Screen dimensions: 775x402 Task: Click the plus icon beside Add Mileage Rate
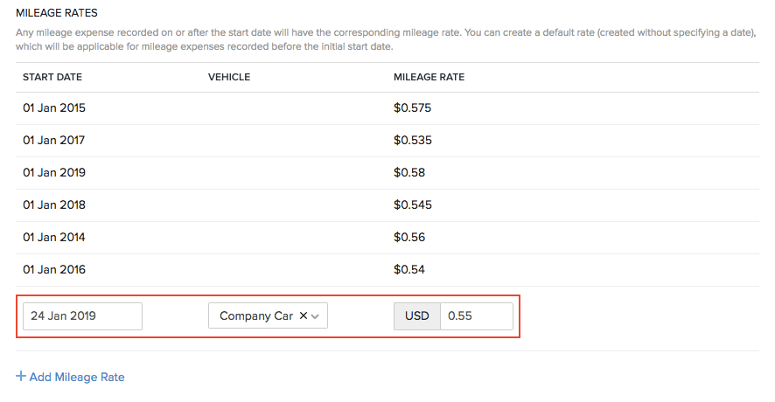pyautogui.click(x=21, y=377)
